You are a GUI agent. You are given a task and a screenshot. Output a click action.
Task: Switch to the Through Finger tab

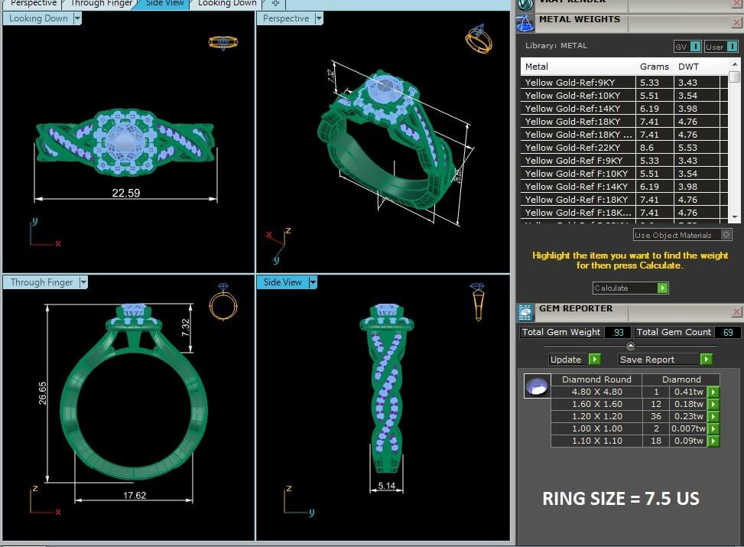[x=100, y=3]
